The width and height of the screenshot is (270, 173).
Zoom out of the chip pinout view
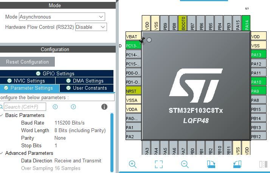point(185,164)
